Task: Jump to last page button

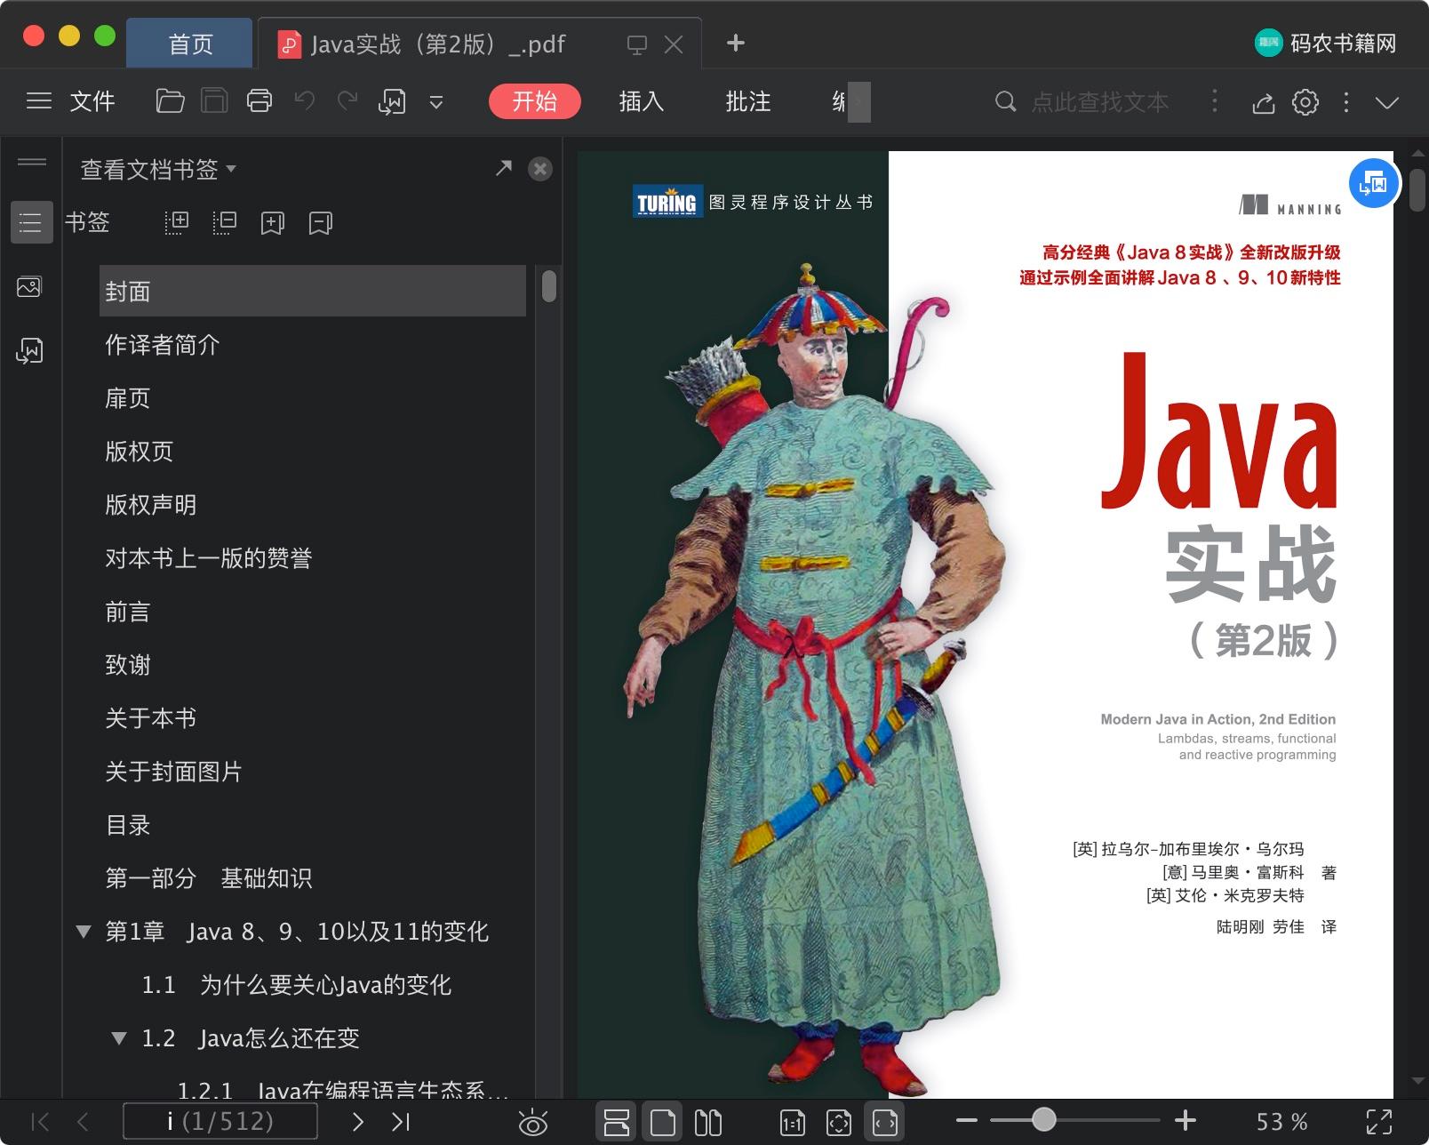Action: point(401,1122)
